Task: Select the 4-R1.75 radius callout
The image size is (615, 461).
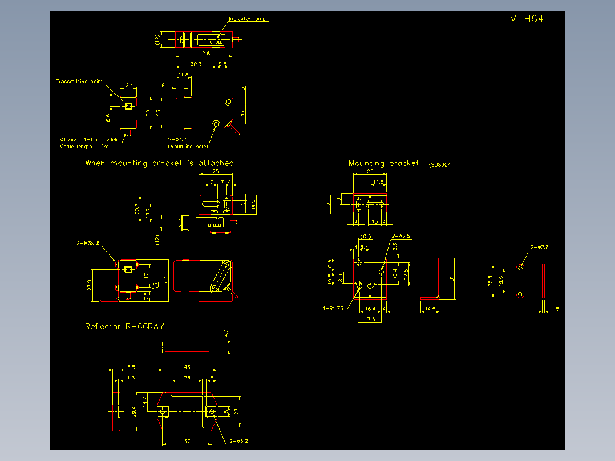Action: click(333, 307)
